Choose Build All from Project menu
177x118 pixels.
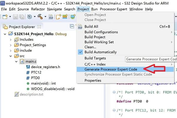coord(91,26)
